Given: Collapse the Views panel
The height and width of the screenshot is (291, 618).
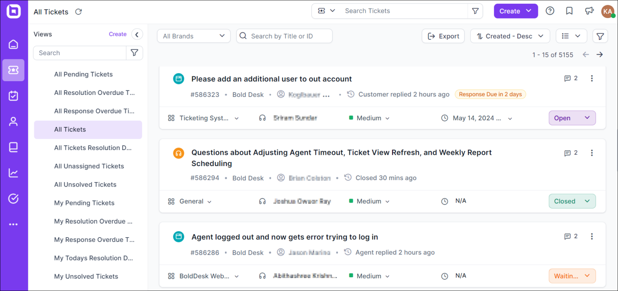Looking at the screenshot, I should coord(137,34).
